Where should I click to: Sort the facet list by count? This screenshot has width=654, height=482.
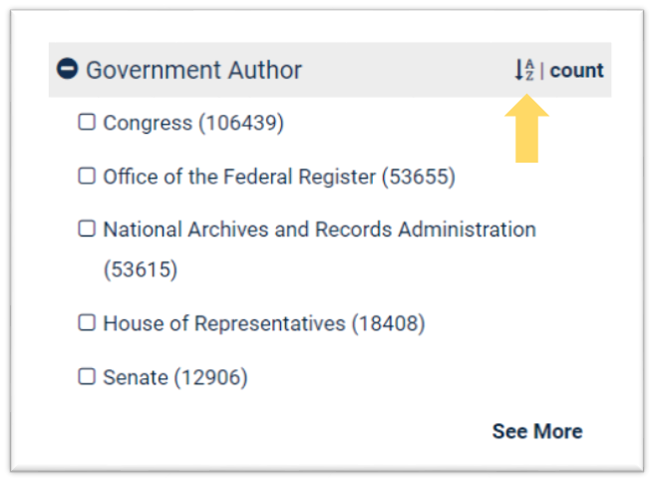[x=576, y=71]
